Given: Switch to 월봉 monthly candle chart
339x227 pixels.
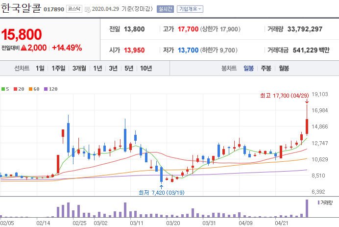Looking at the screenshot, I should [x=284, y=68].
